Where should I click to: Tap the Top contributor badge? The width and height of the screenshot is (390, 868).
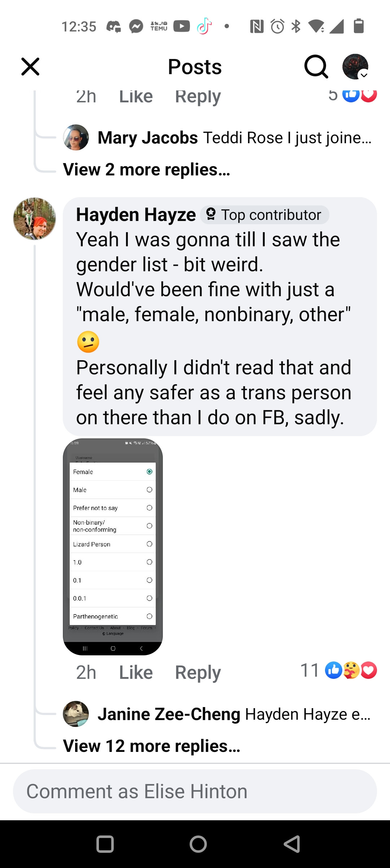pyautogui.click(x=264, y=215)
